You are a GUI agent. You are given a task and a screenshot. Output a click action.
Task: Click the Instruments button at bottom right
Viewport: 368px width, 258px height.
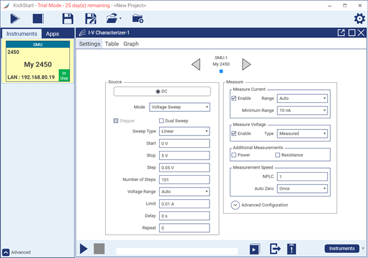[x=341, y=249]
